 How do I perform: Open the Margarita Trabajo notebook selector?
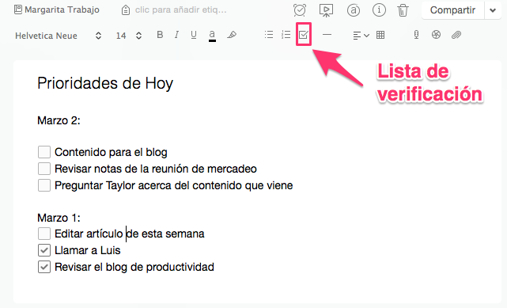pyautogui.click(x=57, y=10)
